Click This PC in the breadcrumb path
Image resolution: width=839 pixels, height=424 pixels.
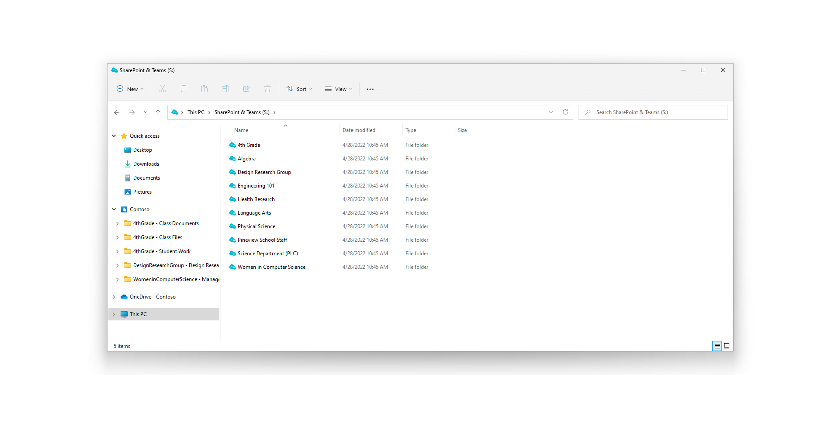[196, 112]
